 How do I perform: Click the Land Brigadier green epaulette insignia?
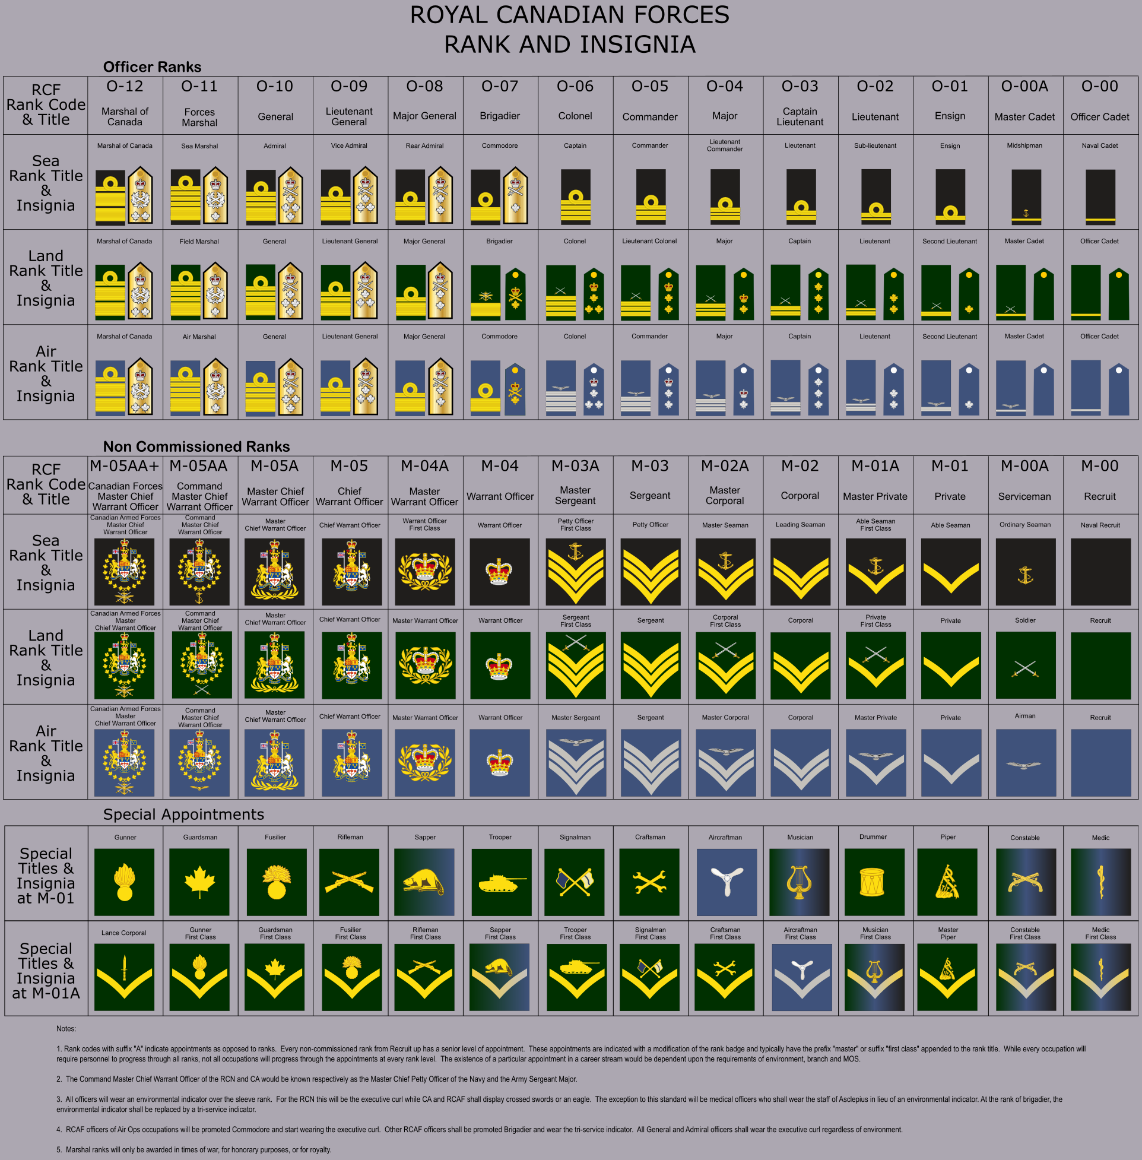tap(515, 294)
